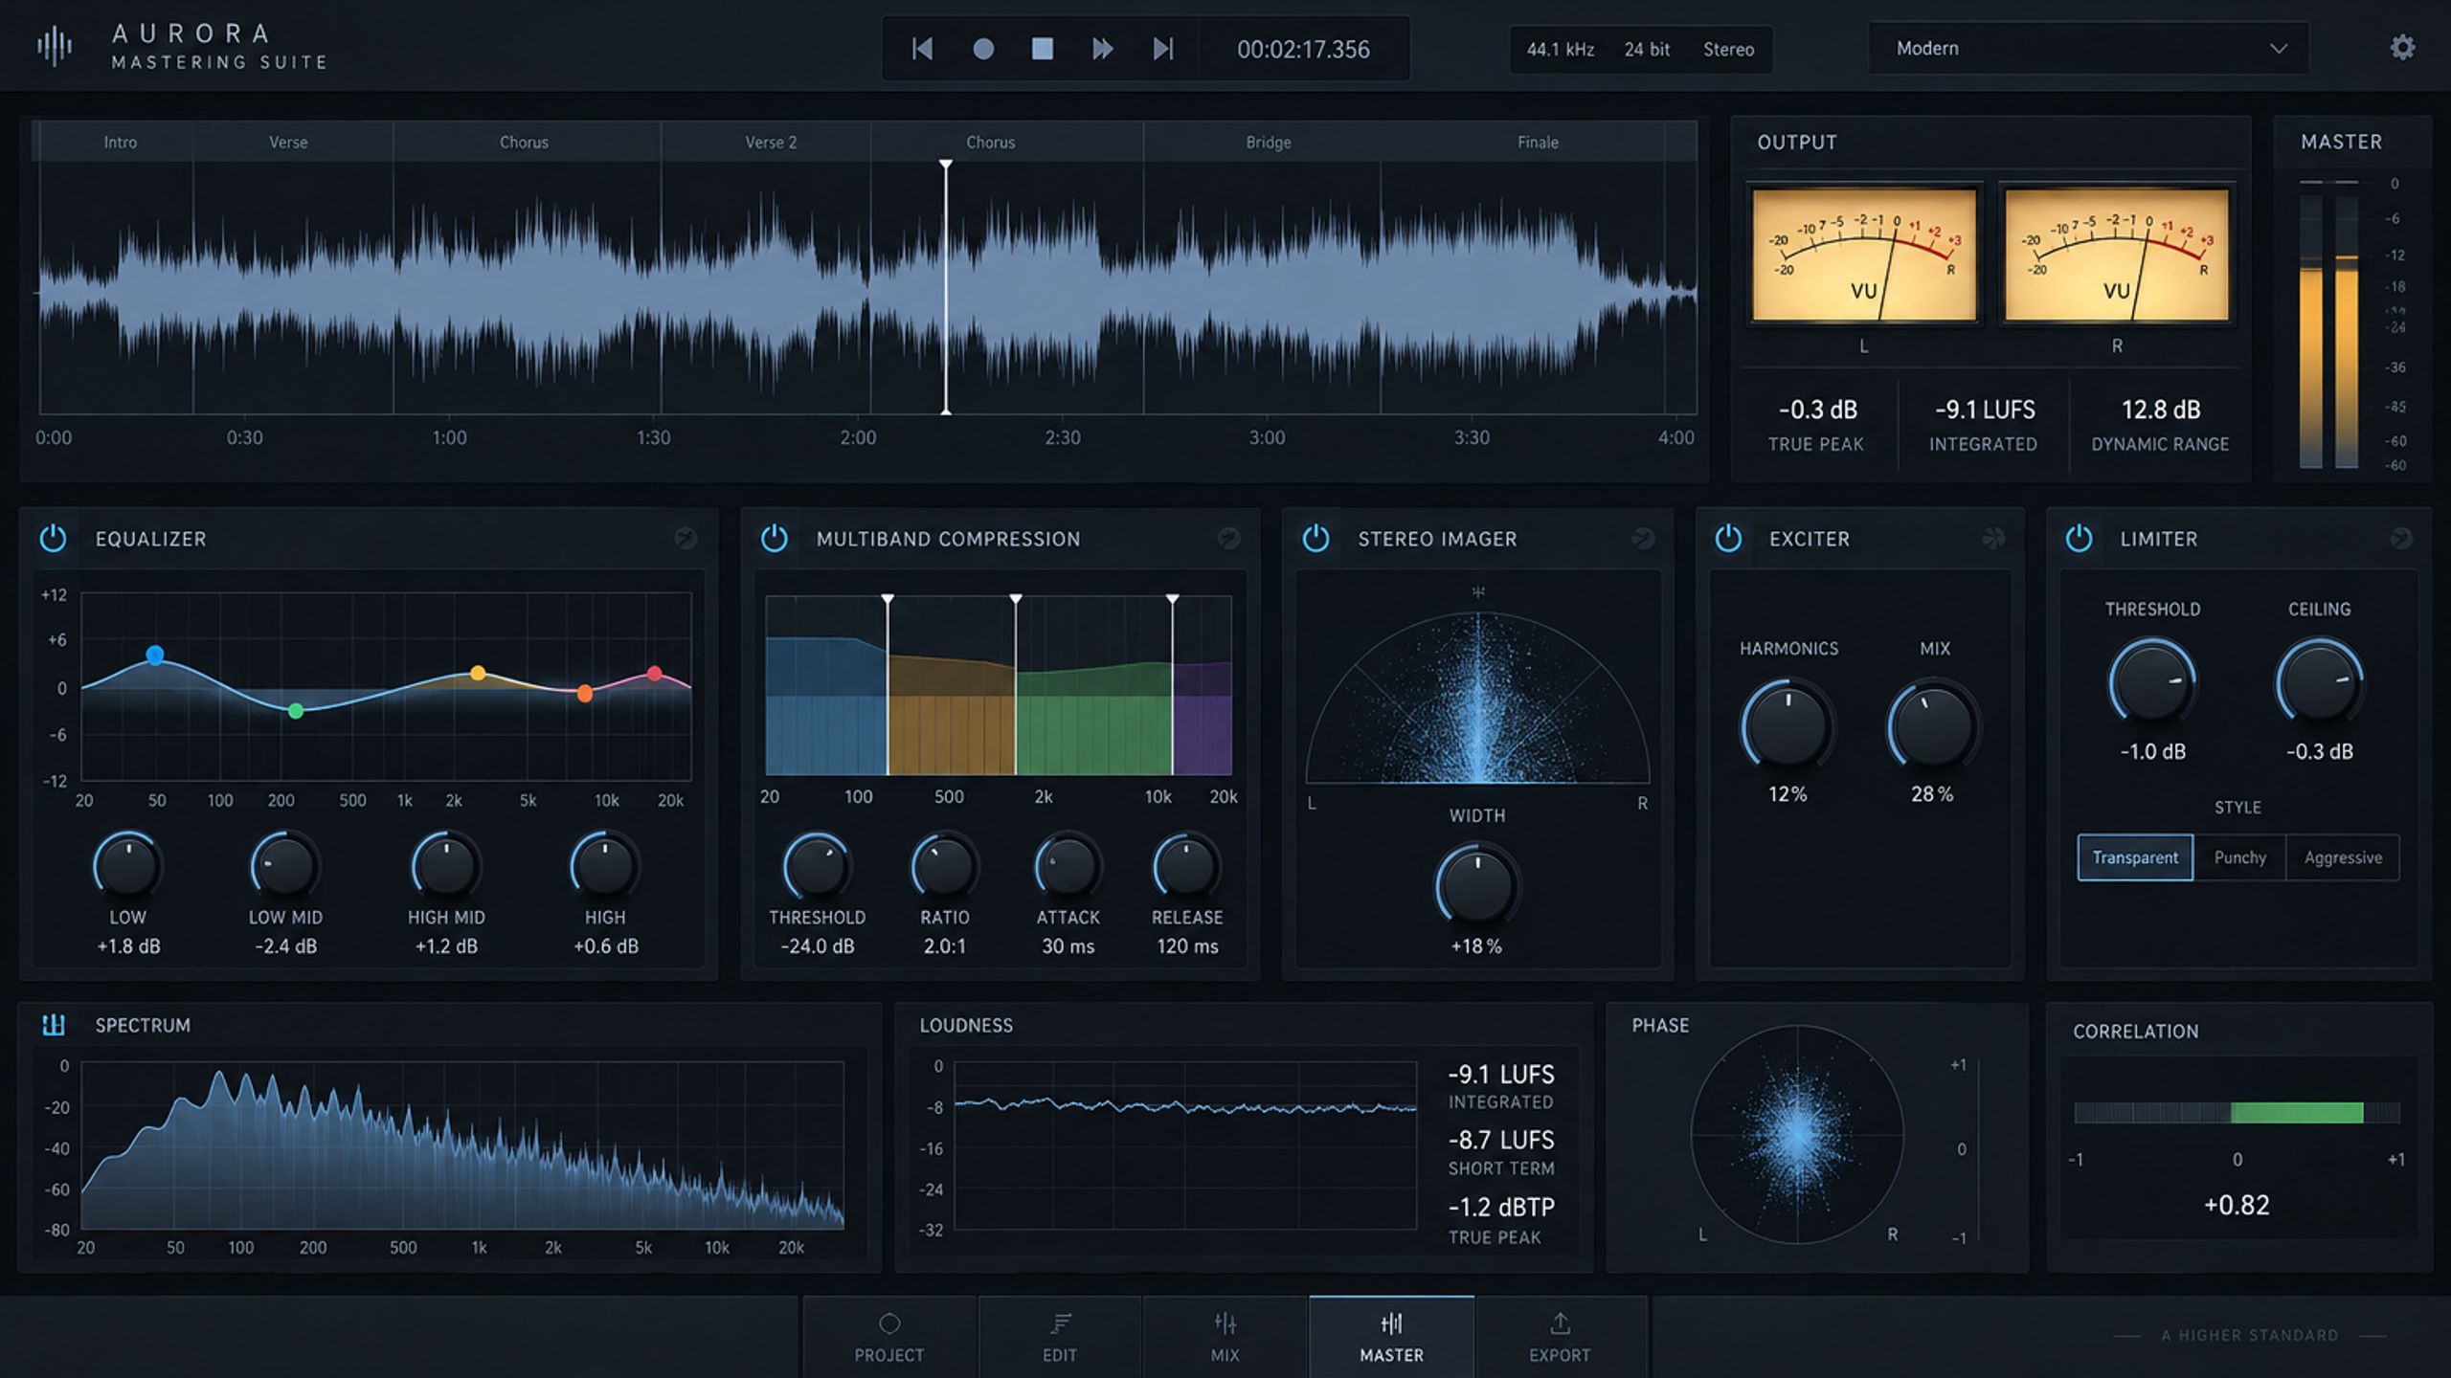This screenshot has width=2451, height=1378.
Task: Click the Limiter panel options icon
Action: point(2400,539)
